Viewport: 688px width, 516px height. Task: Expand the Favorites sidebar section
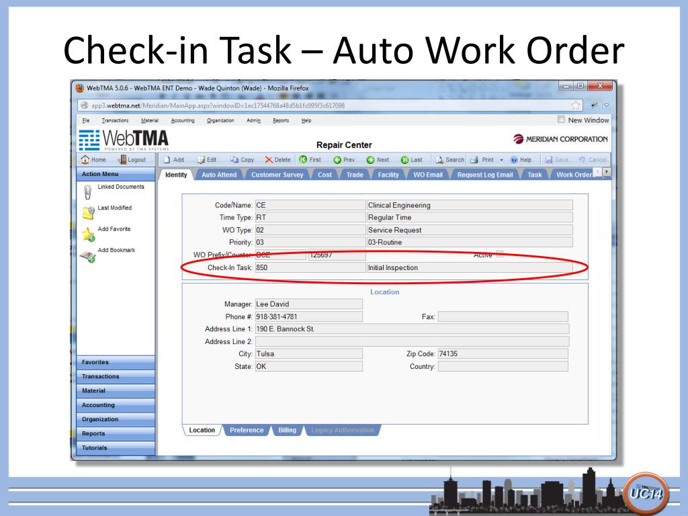(116, 362)
